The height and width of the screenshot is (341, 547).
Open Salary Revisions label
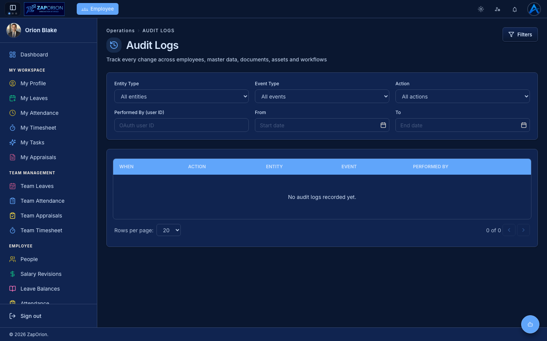point(41,274)
